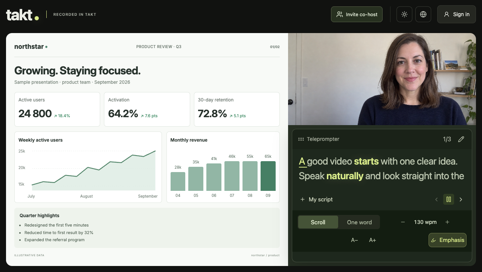482x272 pixels.
Task: Switch to One word mode
Action: pos(359,222)
